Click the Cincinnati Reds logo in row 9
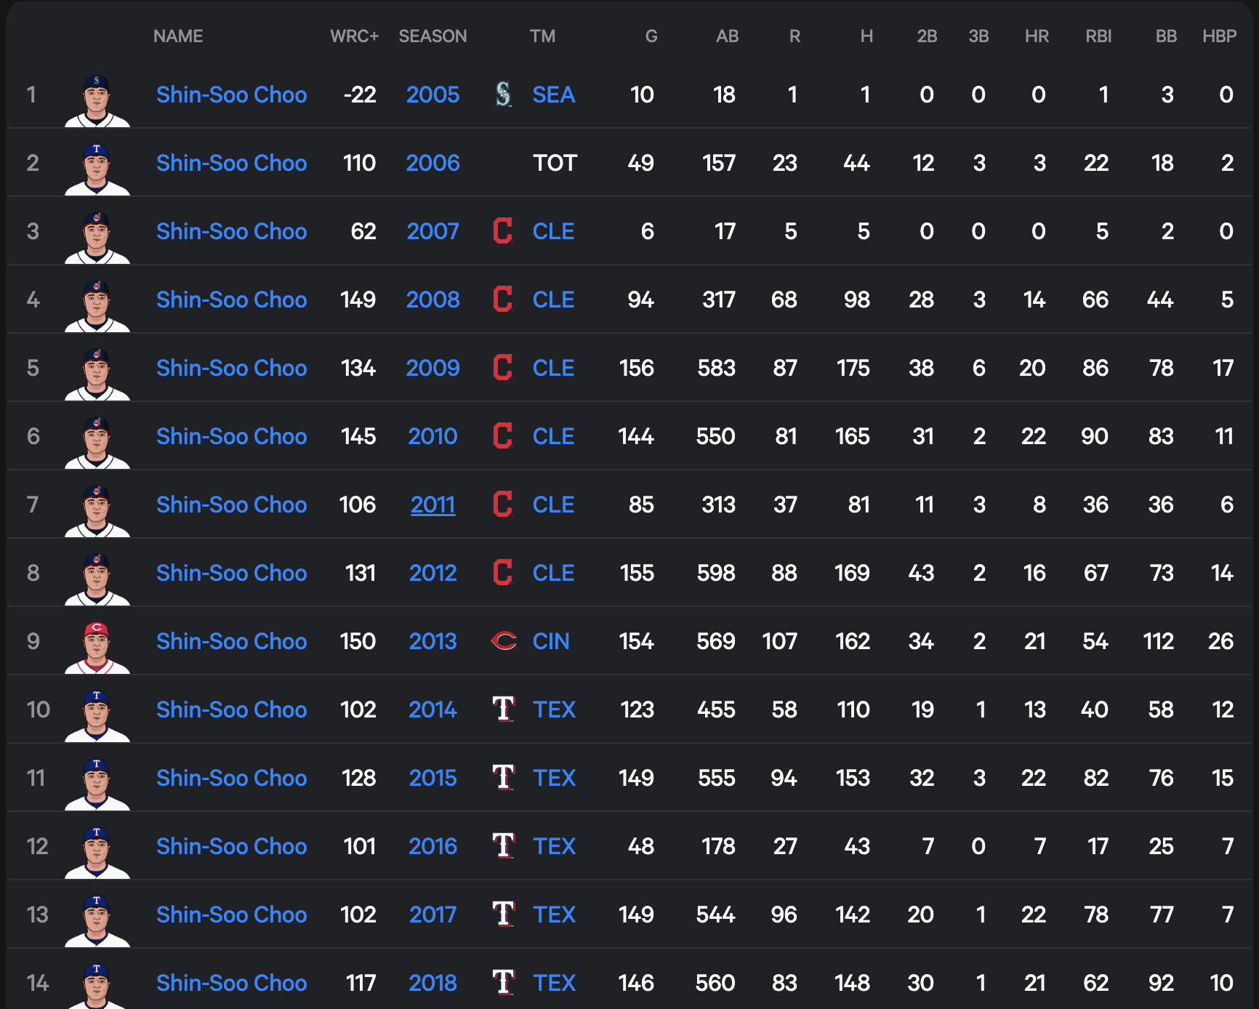The image size is (1259, 1009). click(x=503, y=641)
